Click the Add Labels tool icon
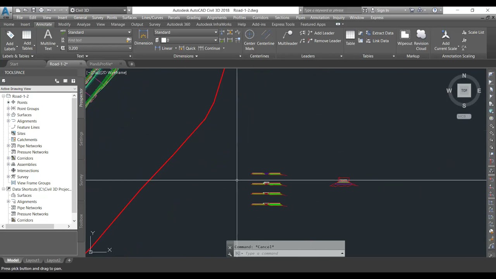 (x=10, y=35)
